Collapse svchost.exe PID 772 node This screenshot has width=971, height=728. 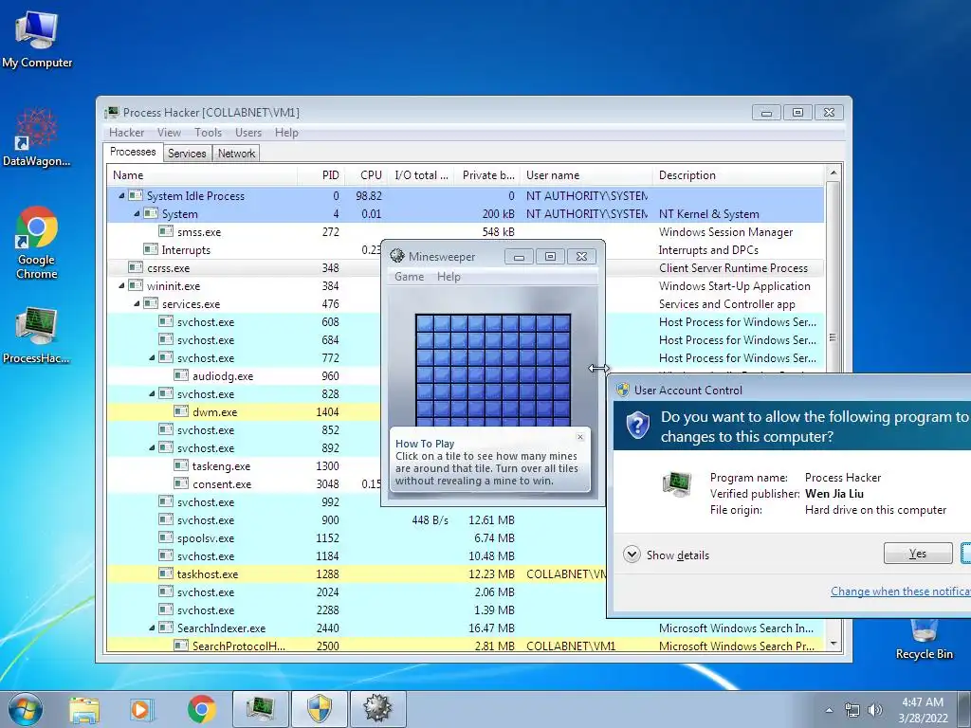point(152,357)
